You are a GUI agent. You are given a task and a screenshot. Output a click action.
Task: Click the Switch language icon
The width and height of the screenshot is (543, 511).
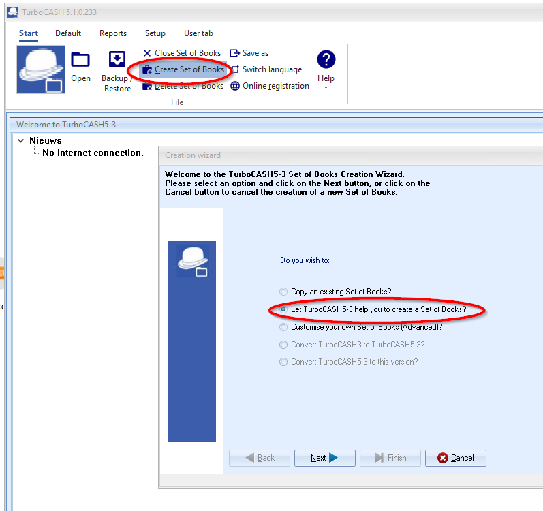[235, 69]
